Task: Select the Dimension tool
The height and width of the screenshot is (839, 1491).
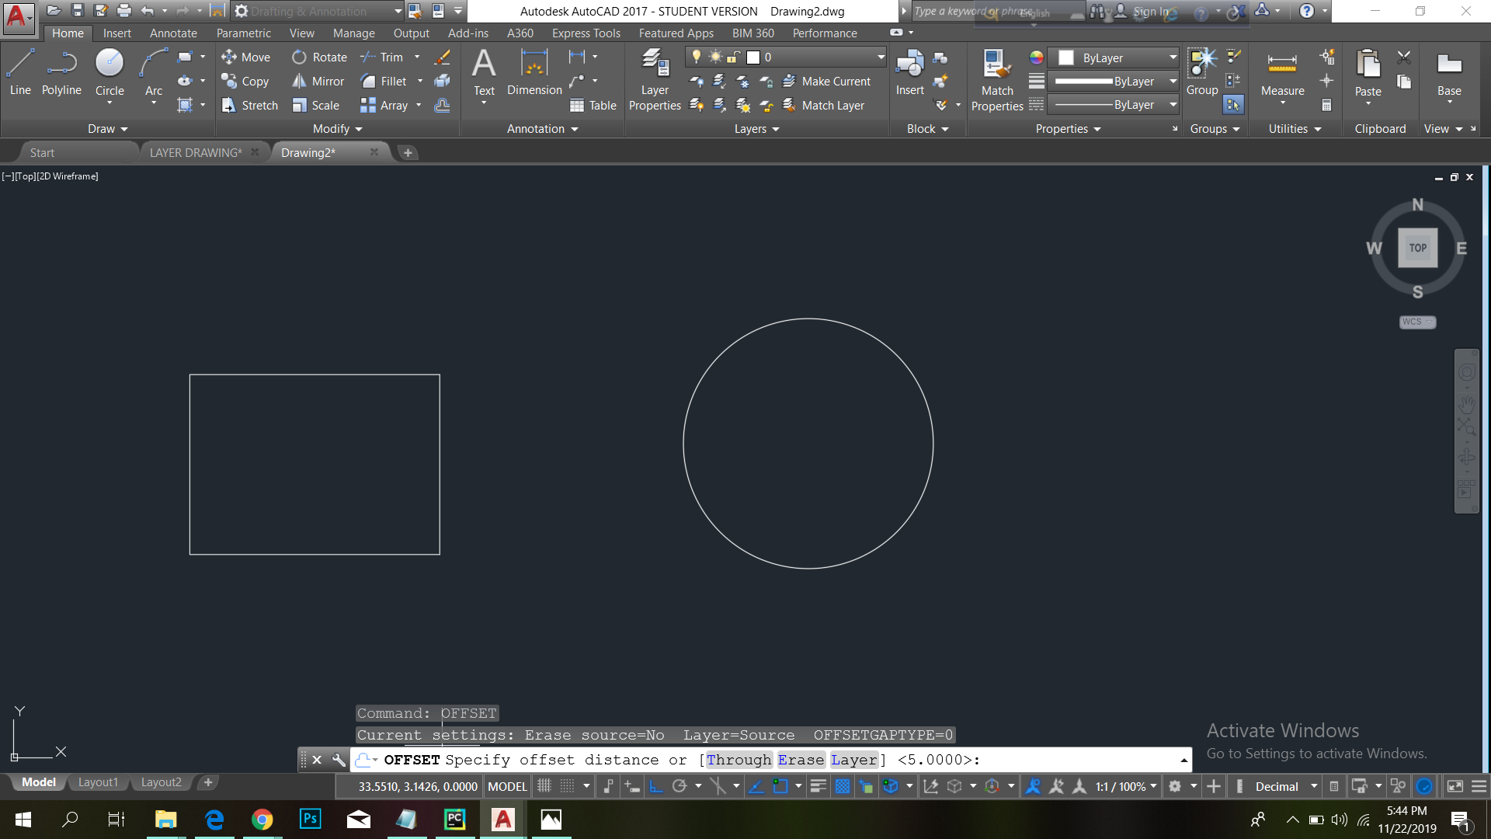Action: 534,71
